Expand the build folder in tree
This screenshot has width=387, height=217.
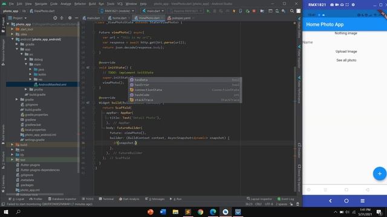pos(12,145)
